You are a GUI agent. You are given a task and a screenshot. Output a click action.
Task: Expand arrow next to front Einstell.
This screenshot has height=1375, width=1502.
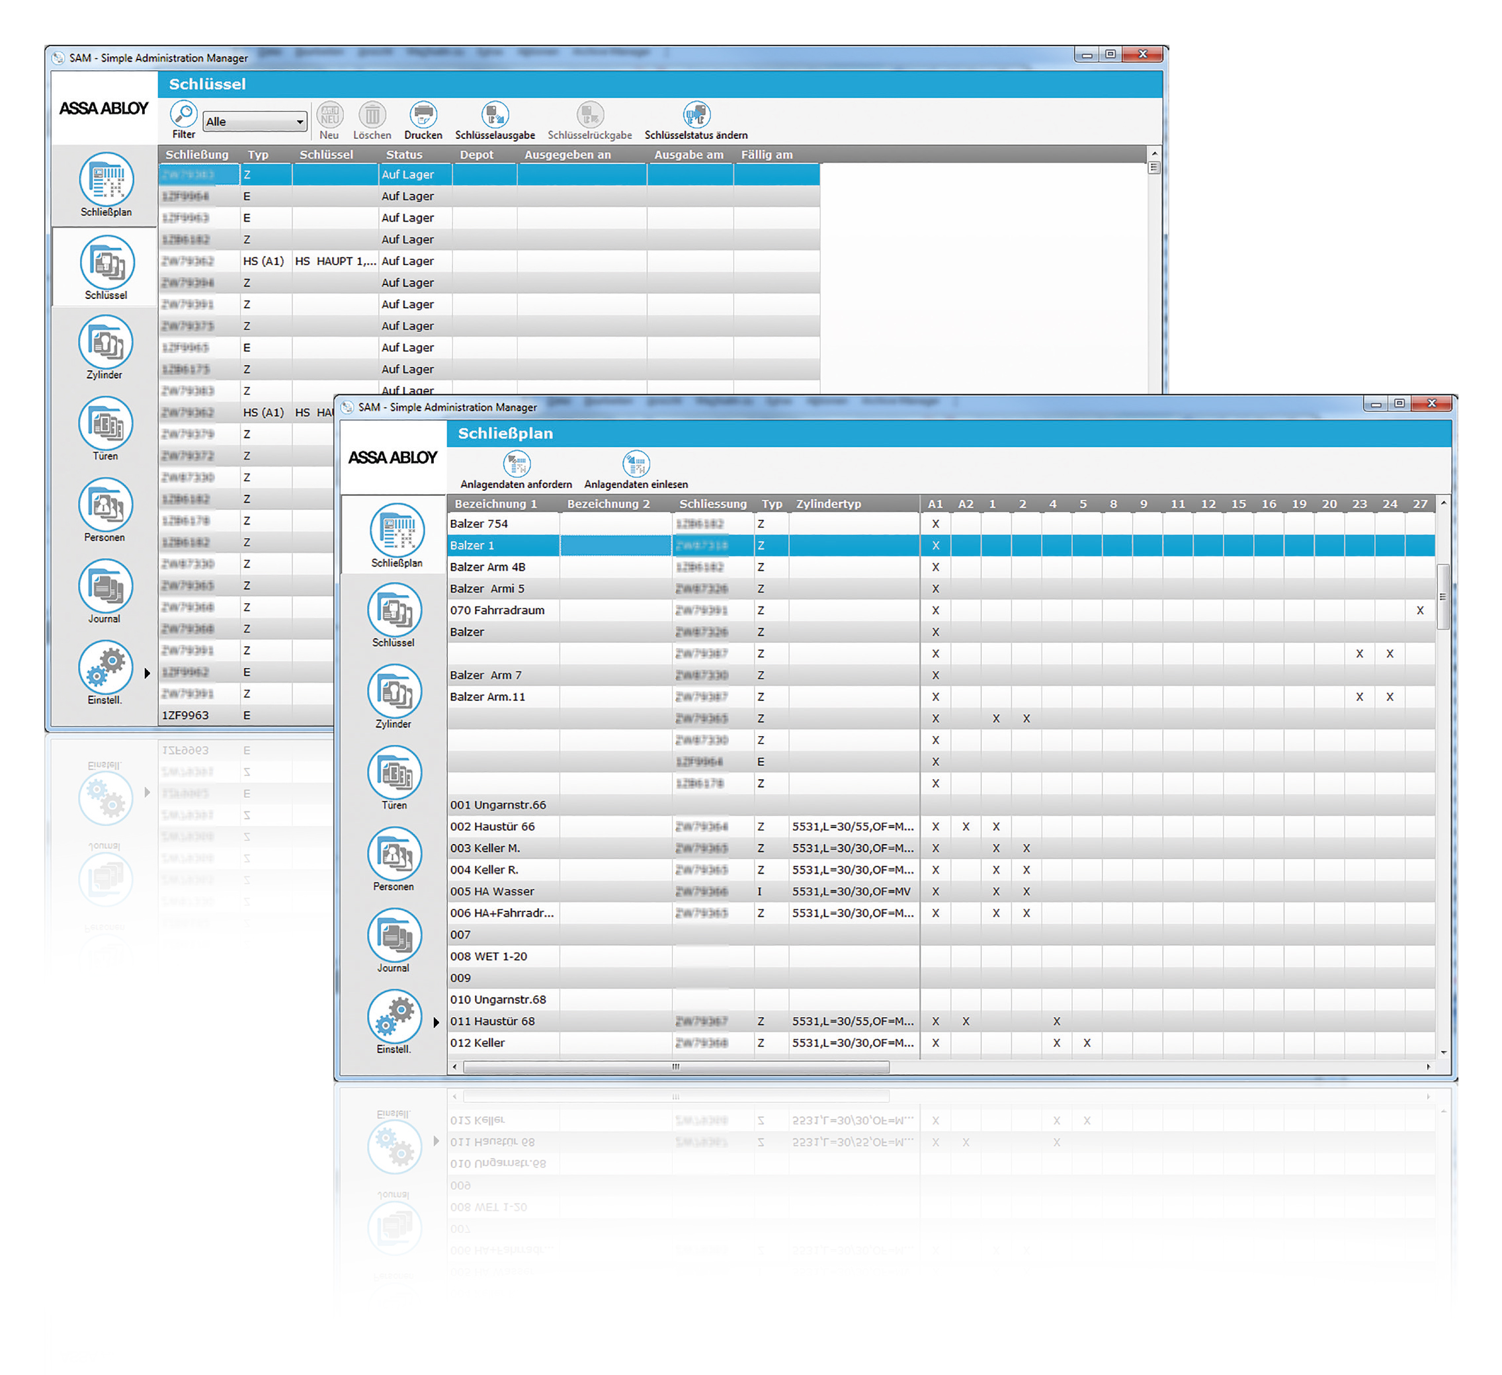[437, 1022]
